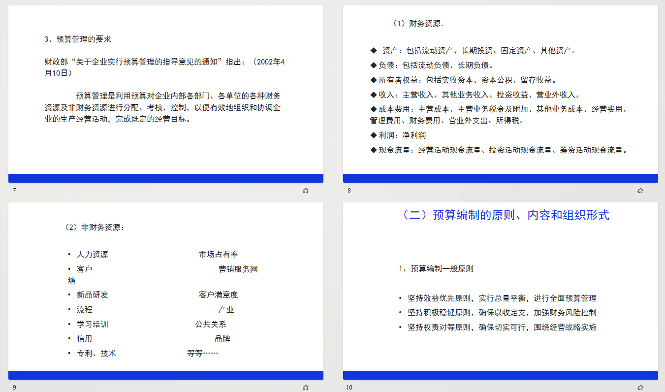Click slide number 8 label

pyautogui.click(x=349, y=191)
